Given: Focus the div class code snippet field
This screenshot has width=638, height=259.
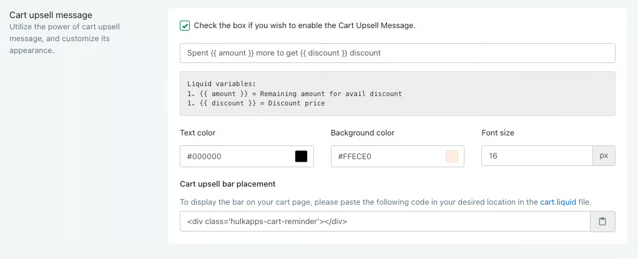Looking at the screenshot, I should [385, 222].
